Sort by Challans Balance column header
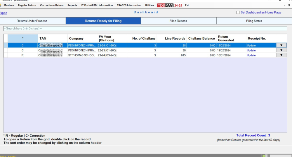The height and width of the screenshot is (157, 292). 201,38
